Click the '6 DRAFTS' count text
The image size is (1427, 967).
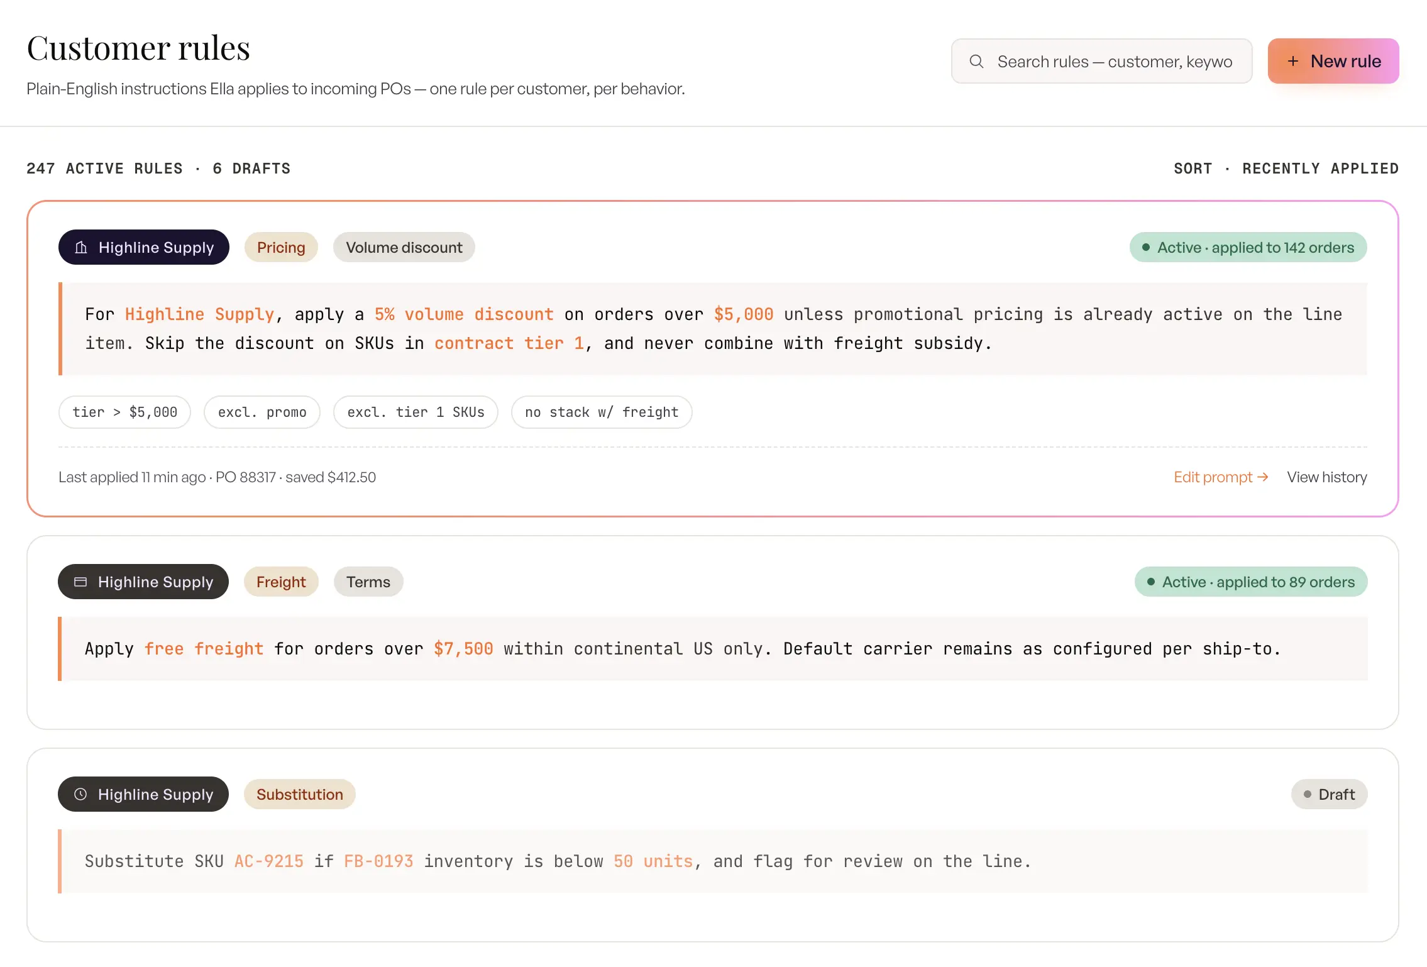tap(251, 169)
